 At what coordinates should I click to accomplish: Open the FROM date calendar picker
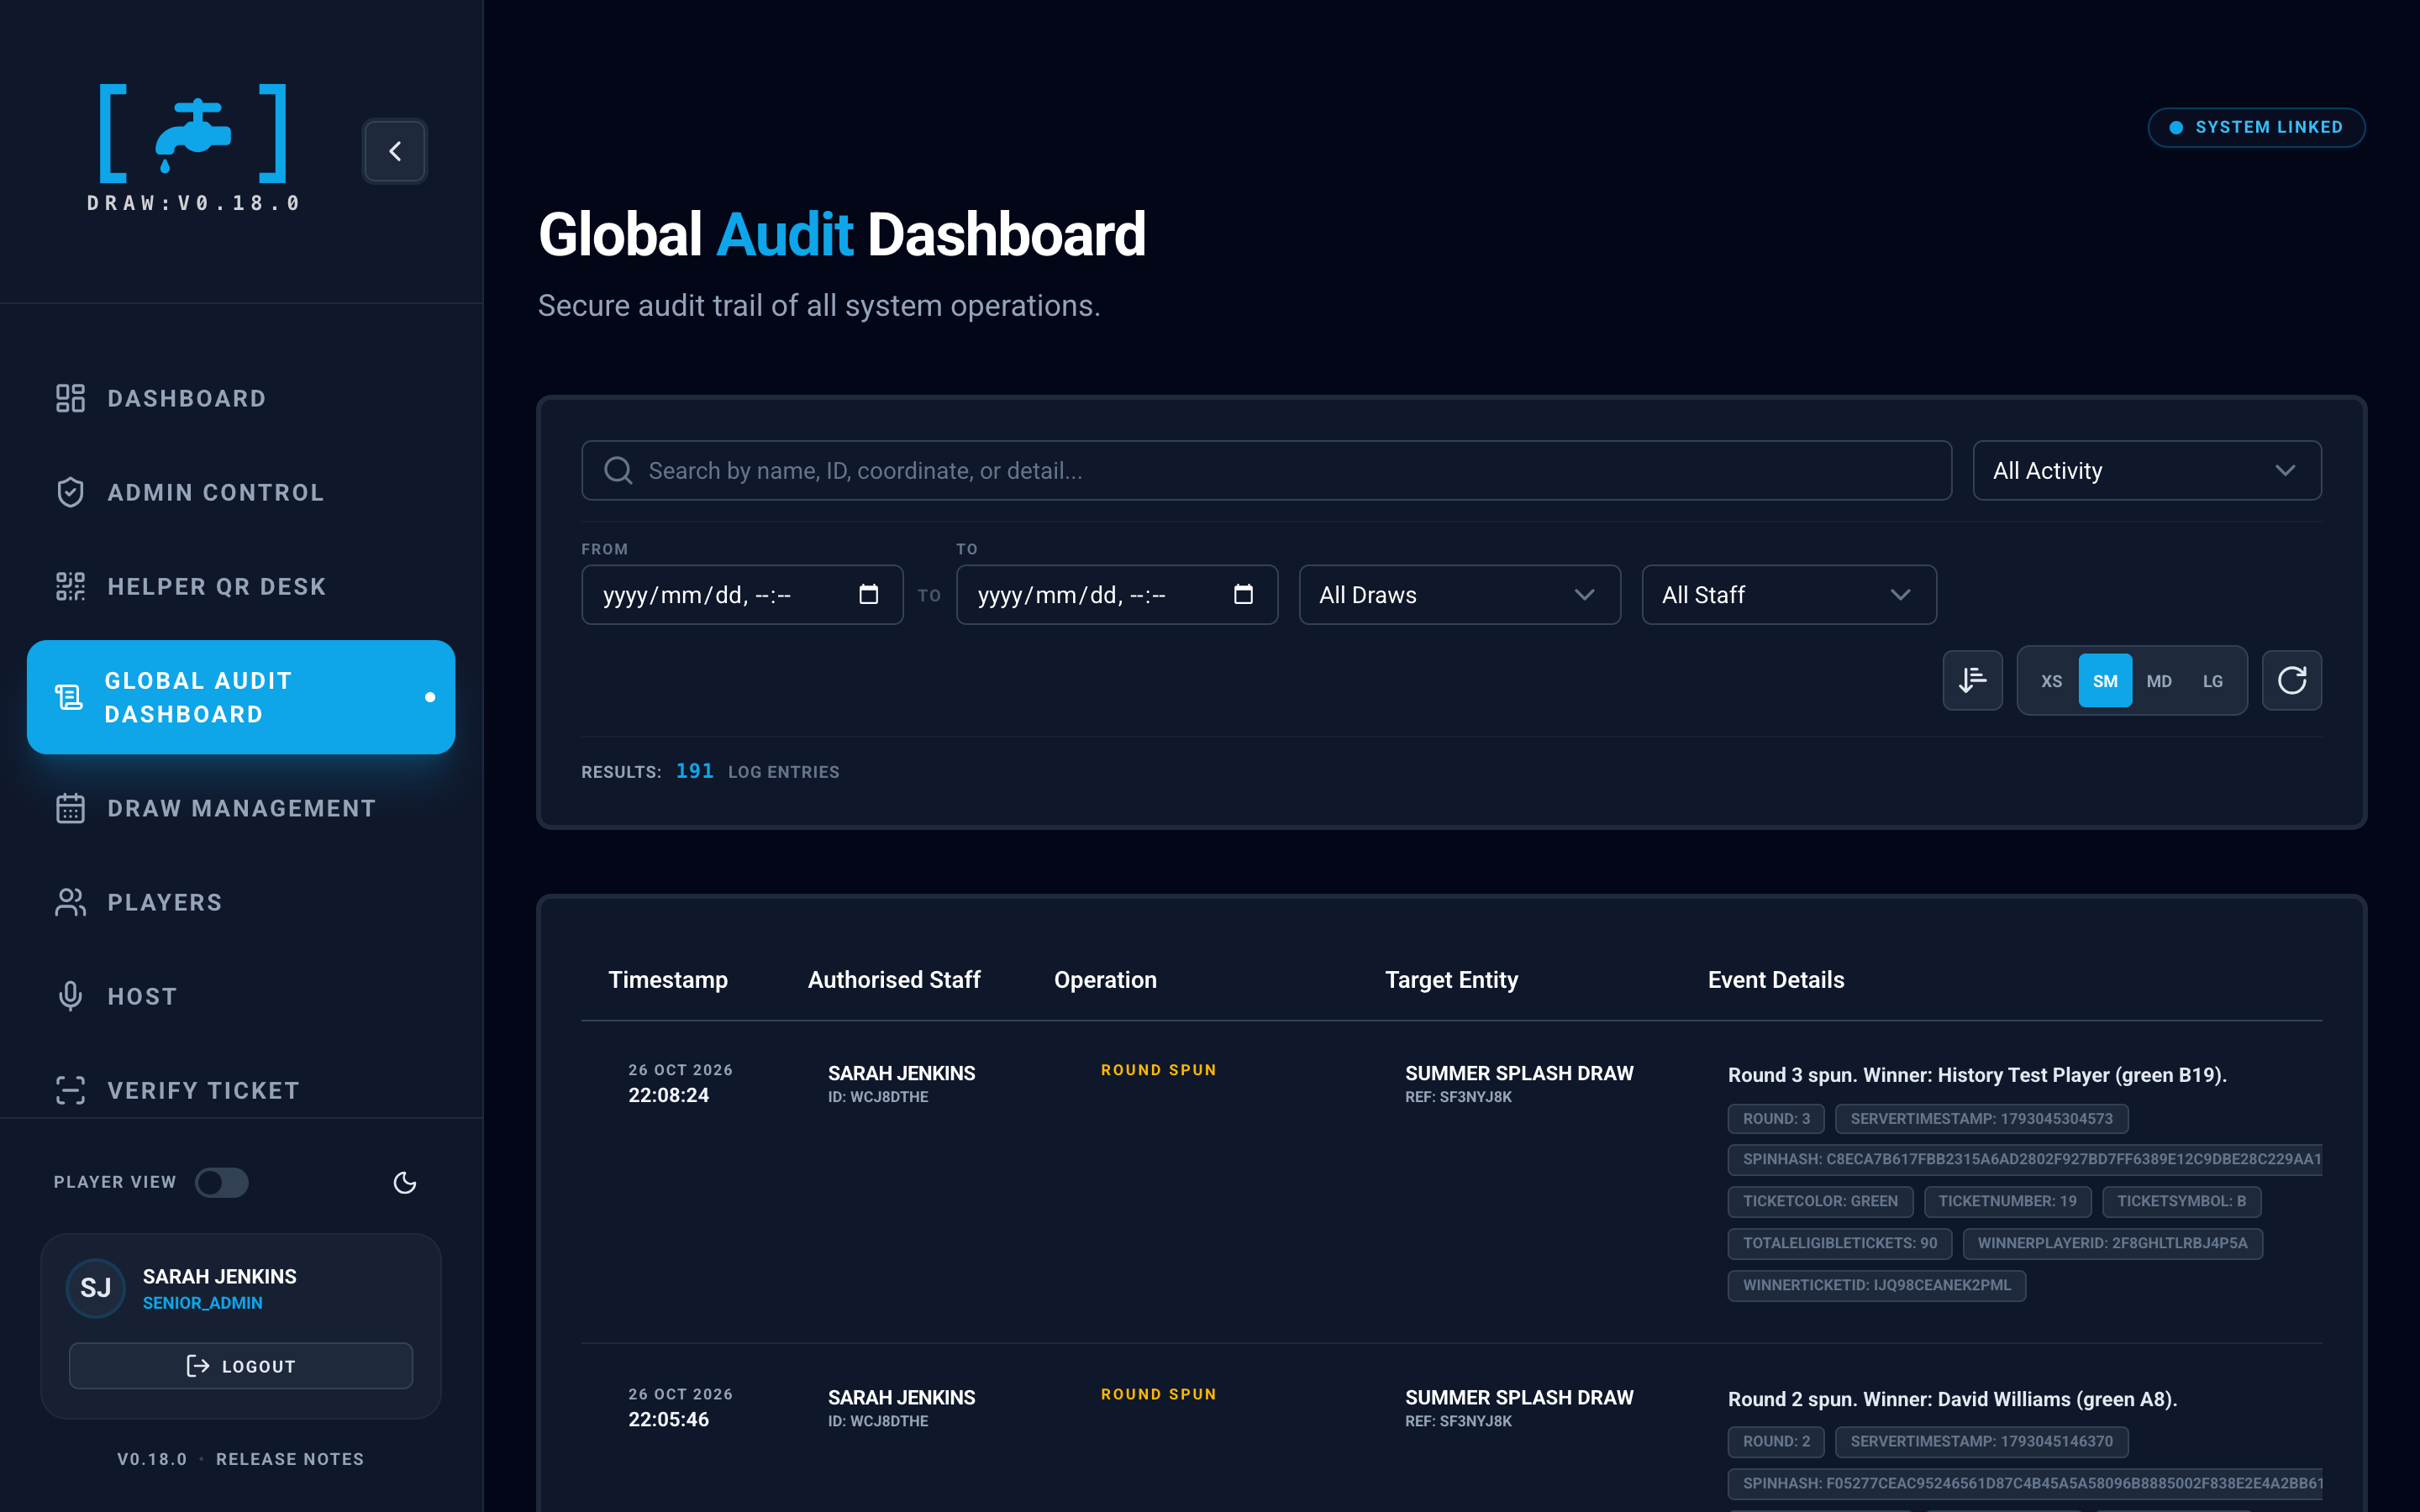[868, 594]
